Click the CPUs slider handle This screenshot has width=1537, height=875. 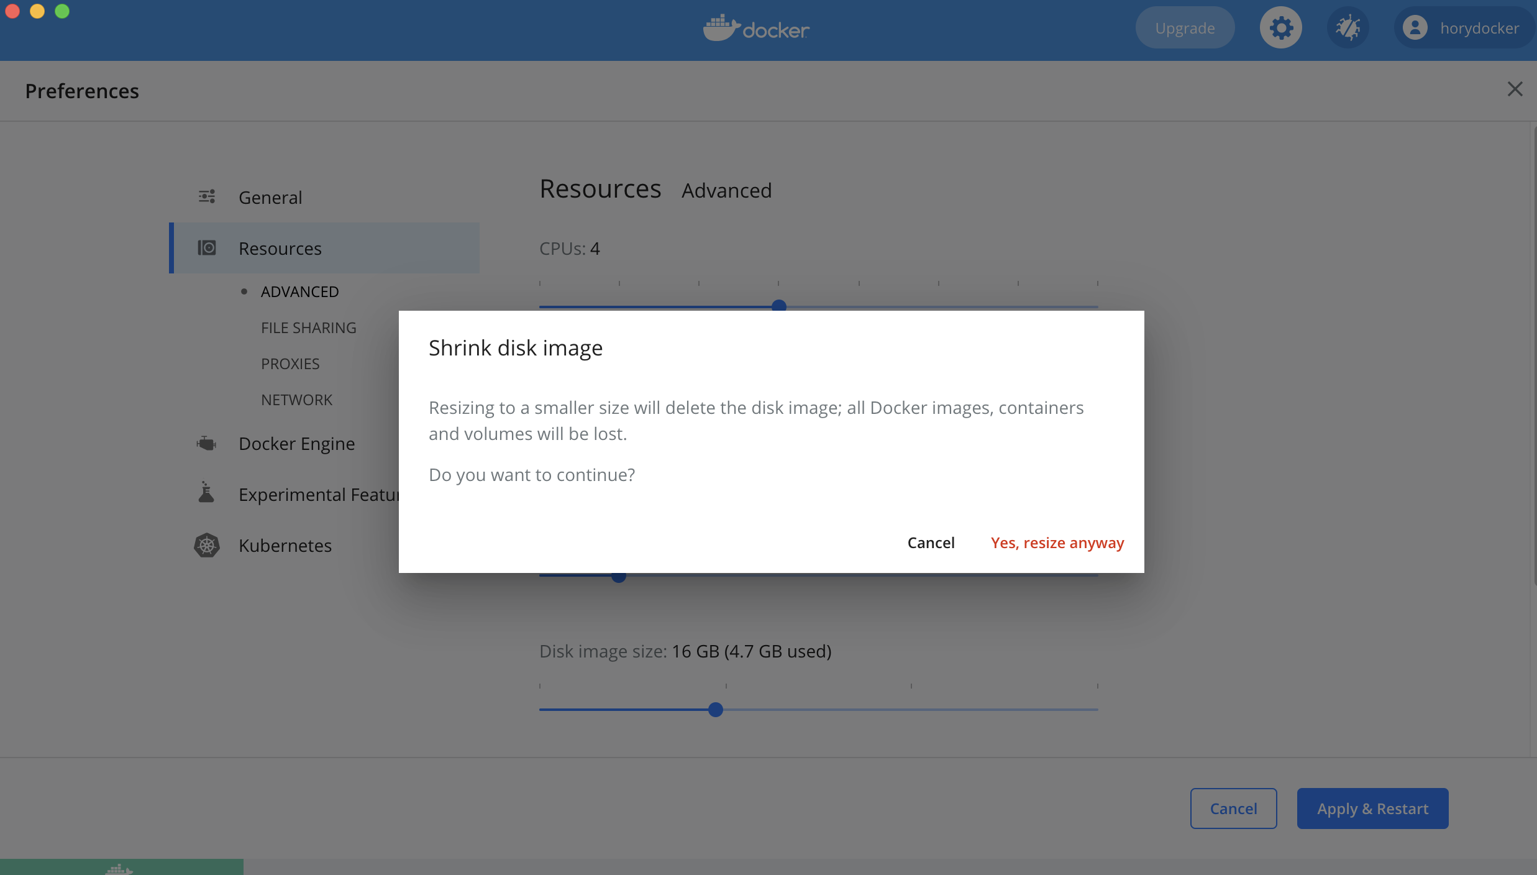778,305
